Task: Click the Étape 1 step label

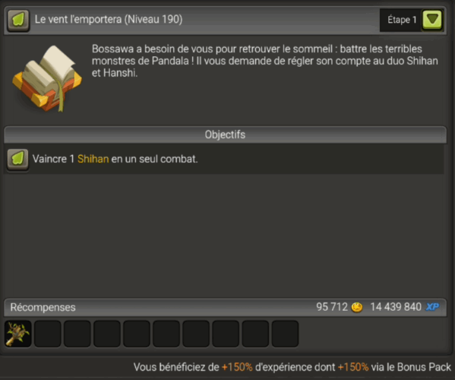Action: tap(402, 20)
